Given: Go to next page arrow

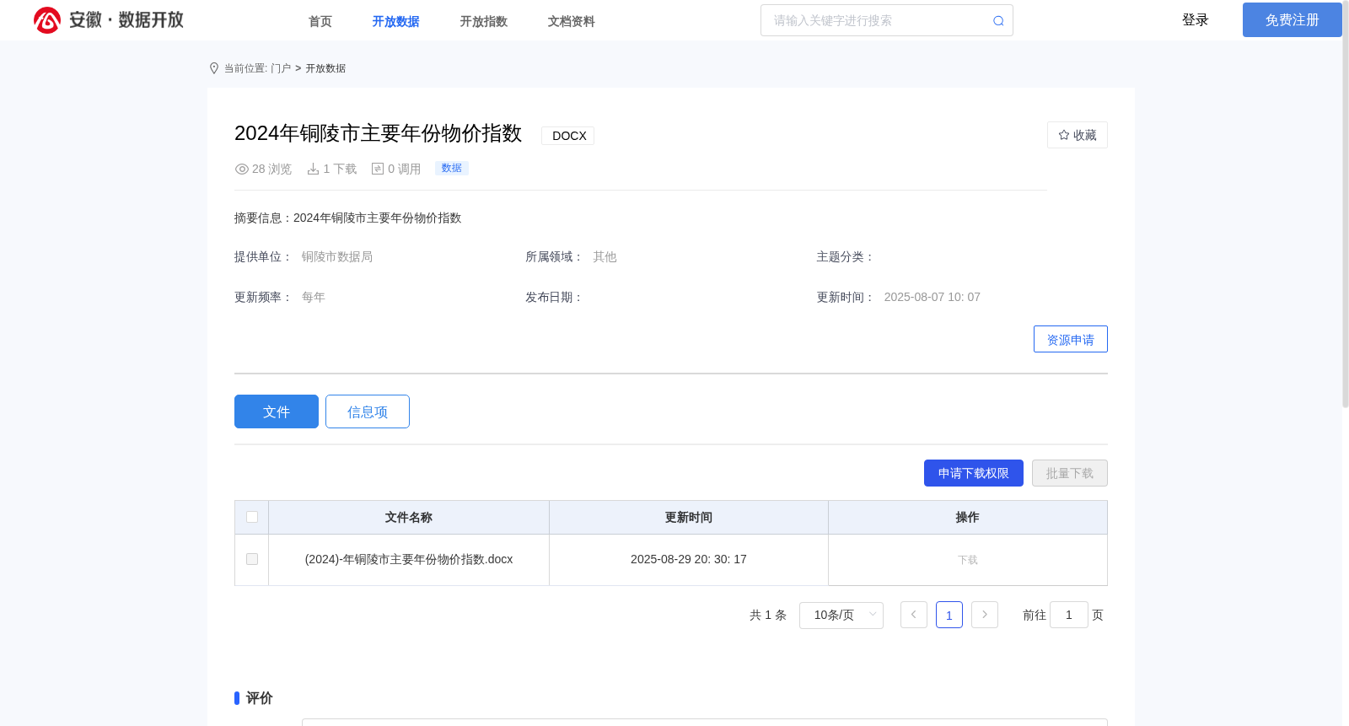Looking at the screenshot, I should click(x=985, y=615).
